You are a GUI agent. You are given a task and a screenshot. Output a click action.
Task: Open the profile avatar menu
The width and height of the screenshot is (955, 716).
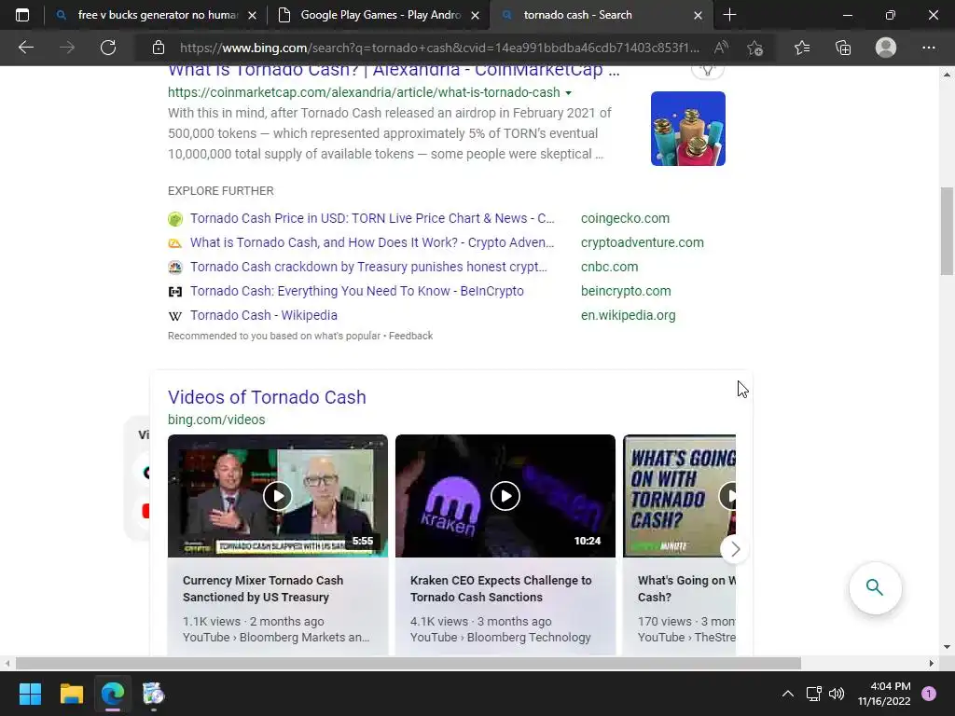(x=886, y=48)
